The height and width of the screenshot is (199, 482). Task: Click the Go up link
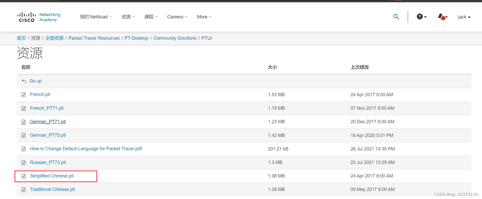pos(35,81)
